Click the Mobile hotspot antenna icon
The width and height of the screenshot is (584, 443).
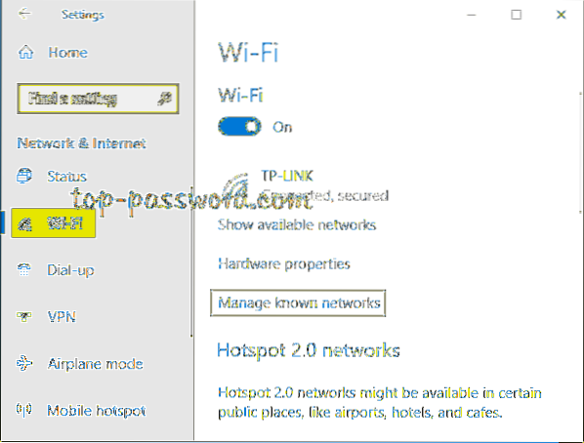click(24, 410)
